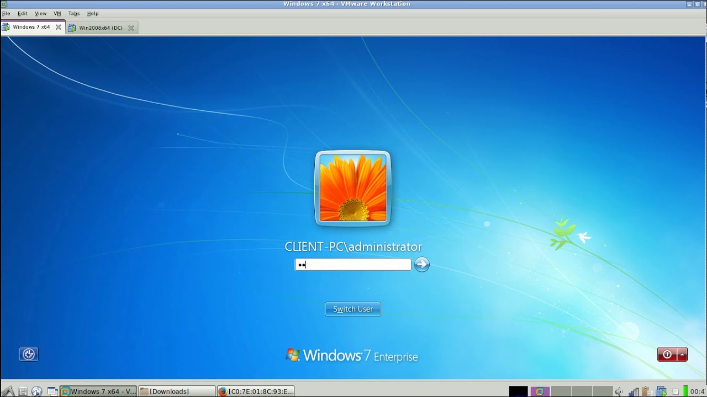Open the Edit menu
The height and width of the screenshot is (397, 707).
tap(23, 13)
